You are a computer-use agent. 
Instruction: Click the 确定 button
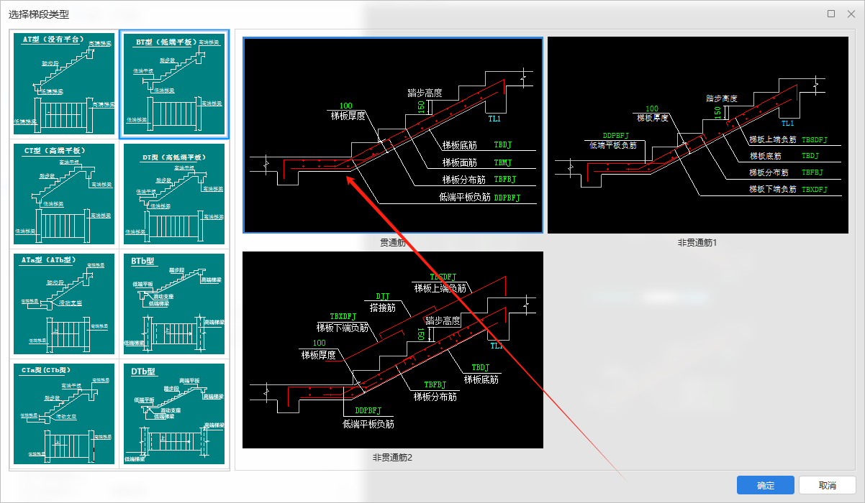point(766,485)
